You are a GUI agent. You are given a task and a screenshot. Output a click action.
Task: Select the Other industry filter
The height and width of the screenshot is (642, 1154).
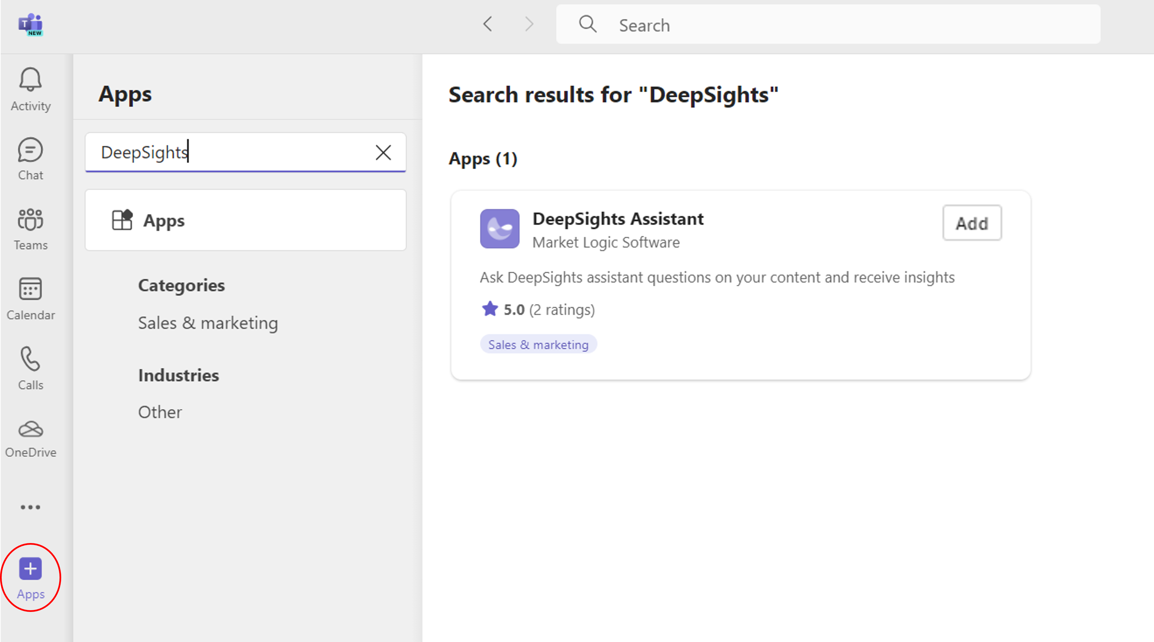click(160, 412)
